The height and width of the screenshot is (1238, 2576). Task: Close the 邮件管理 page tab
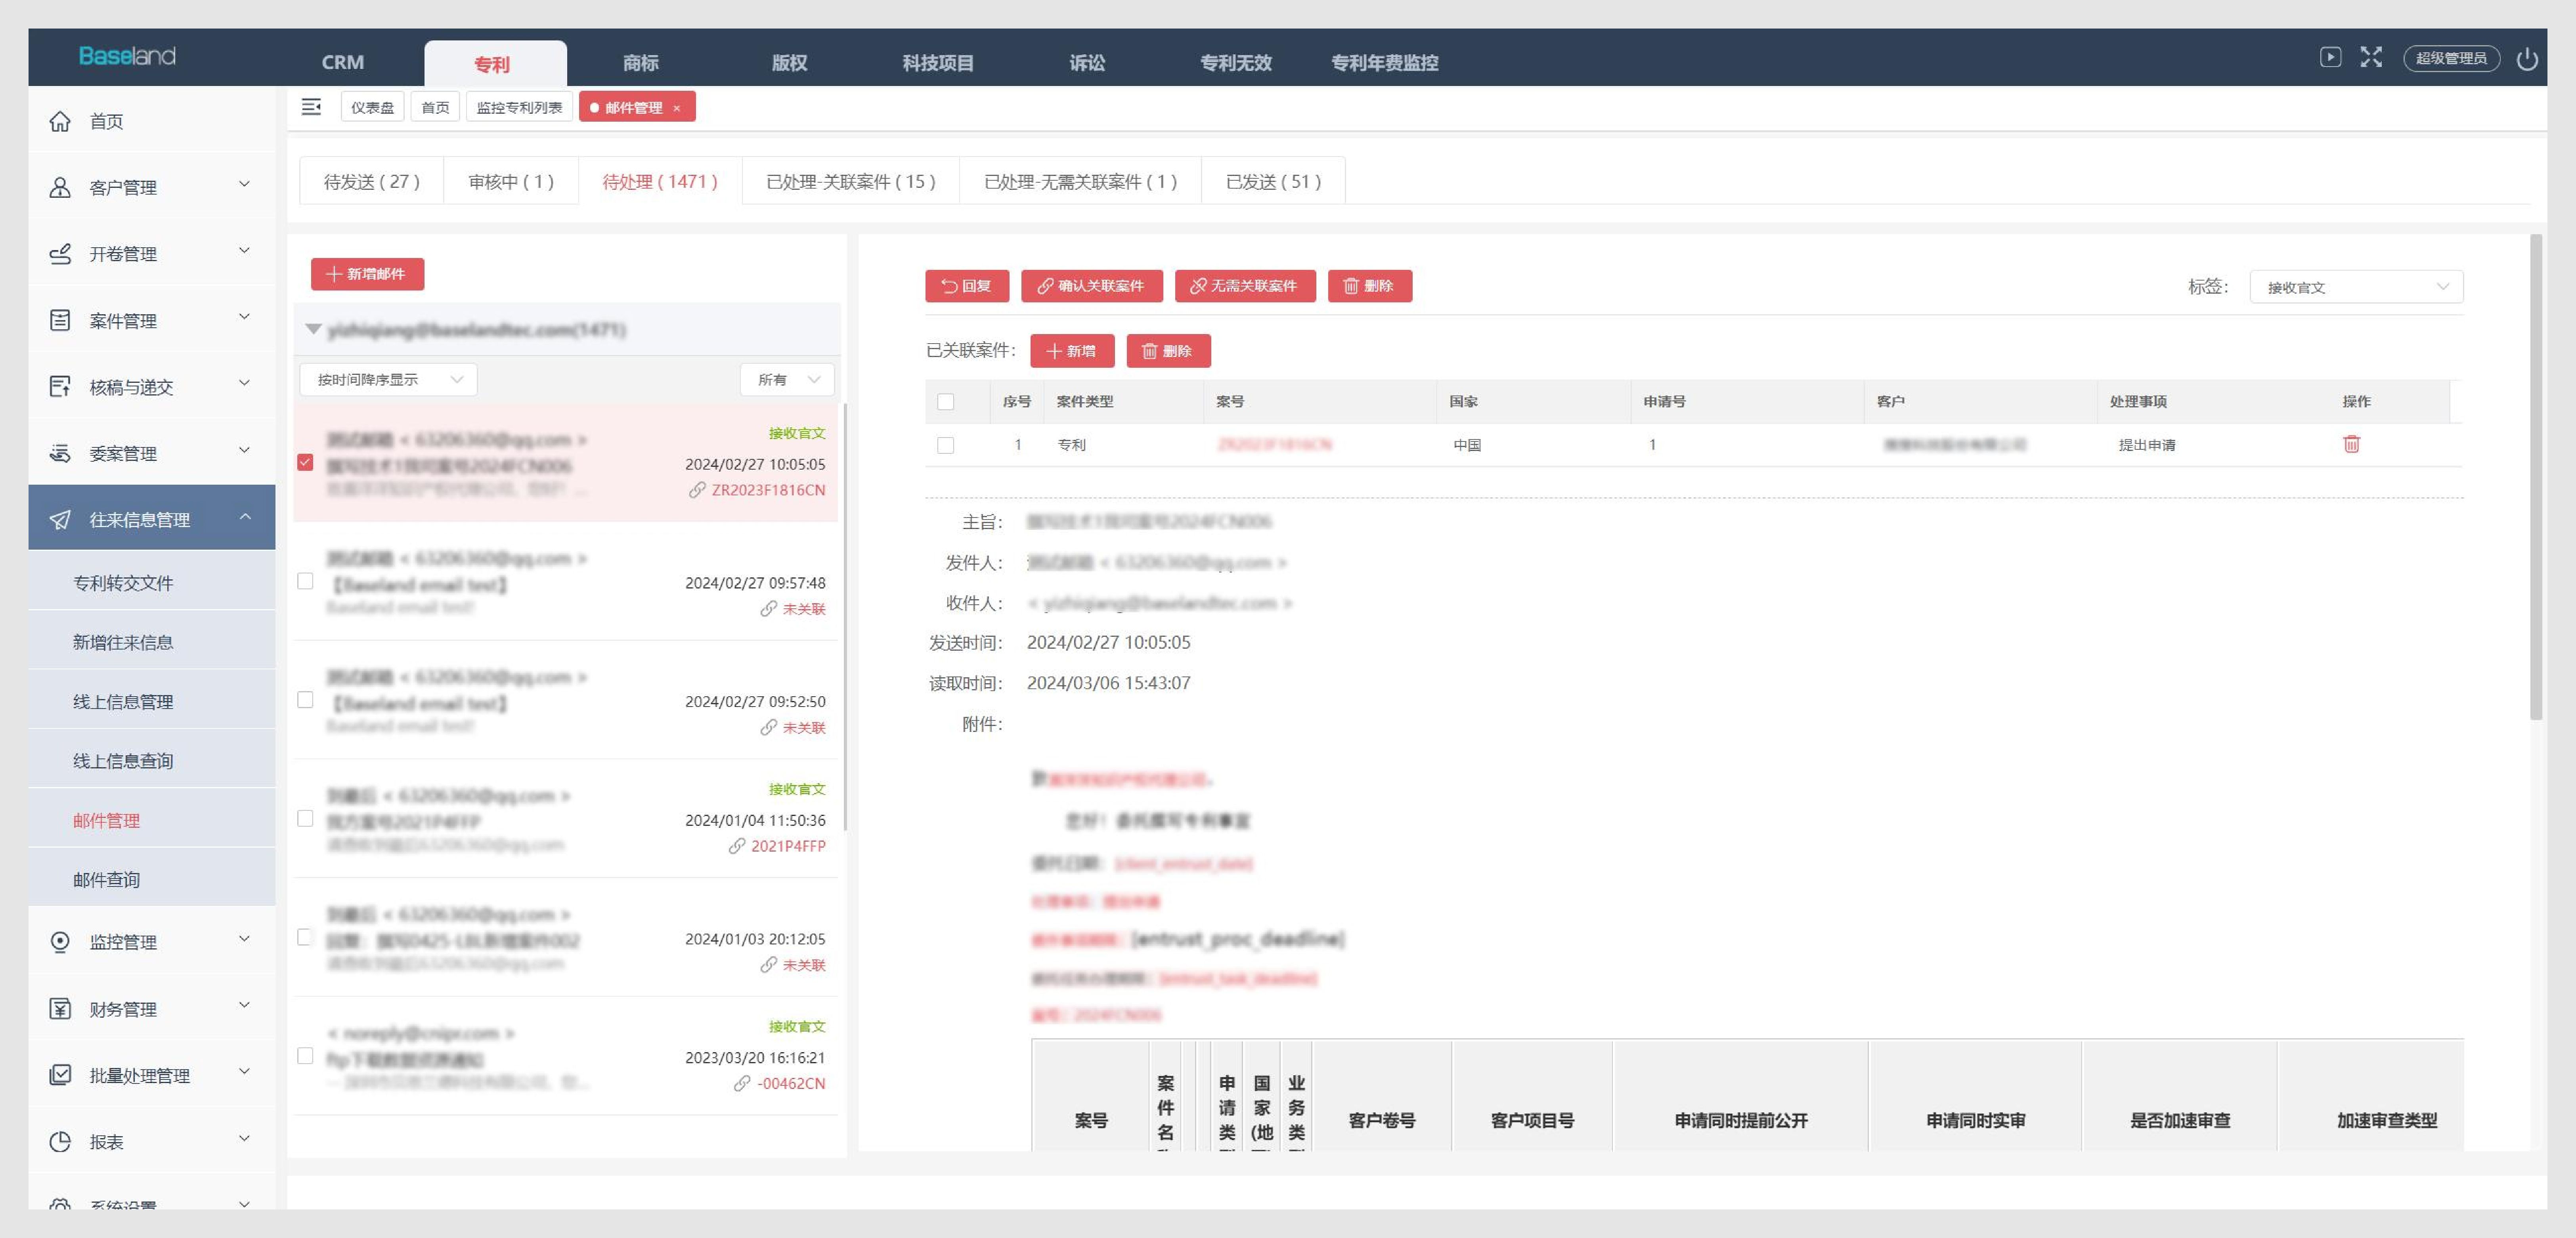tap(677, 108)
